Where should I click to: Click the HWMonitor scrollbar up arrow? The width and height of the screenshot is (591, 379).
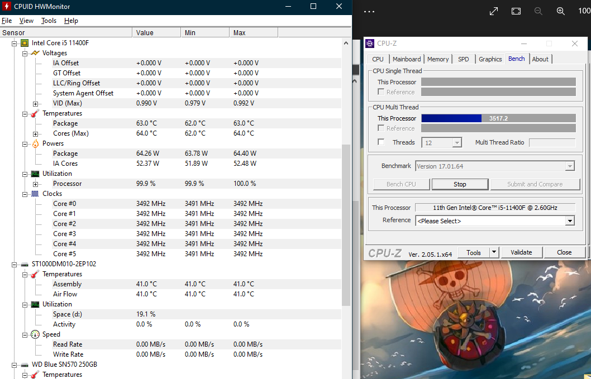[346, 44]
